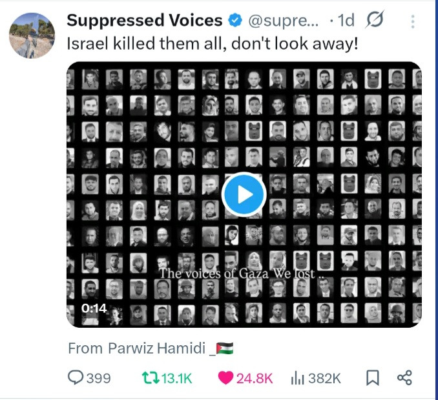Open view analytics bar chart icon
The width and height of the screenshot is (438, 400).
pos(298,378)
